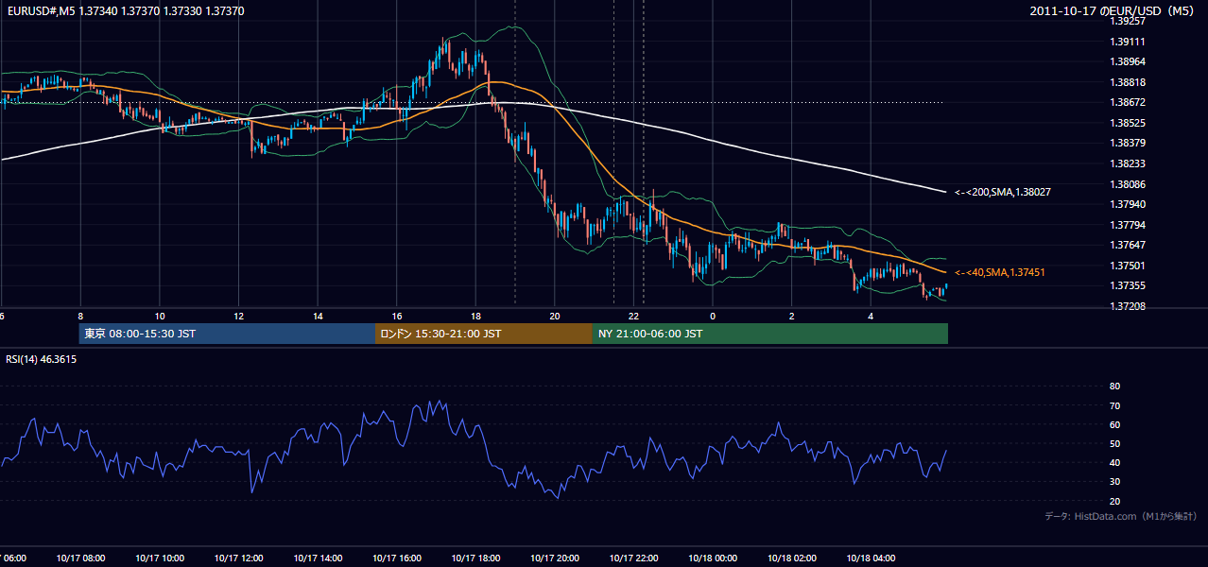Click price level 1.37940 on the axis
The image size is (1208, 567).
1127,204
